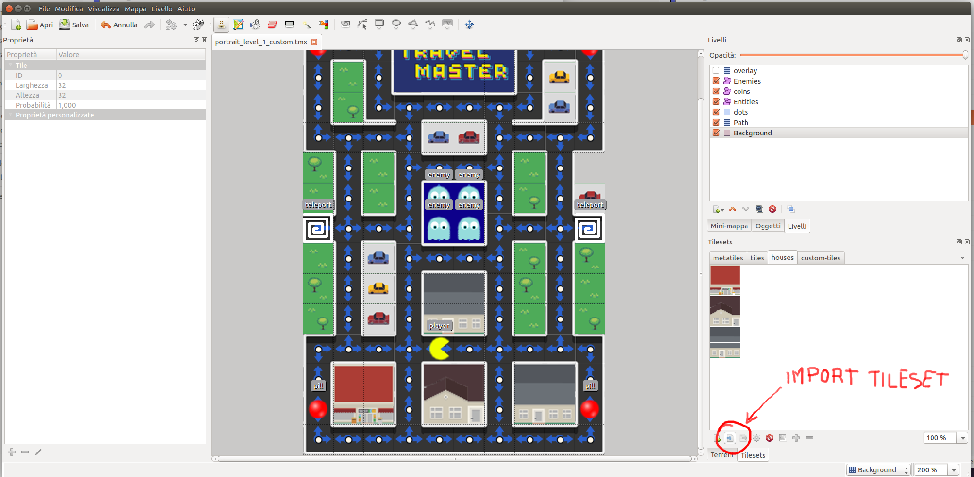Toggle show other layers icon
This screenshot has height=477, width=974.
(791, 209)
